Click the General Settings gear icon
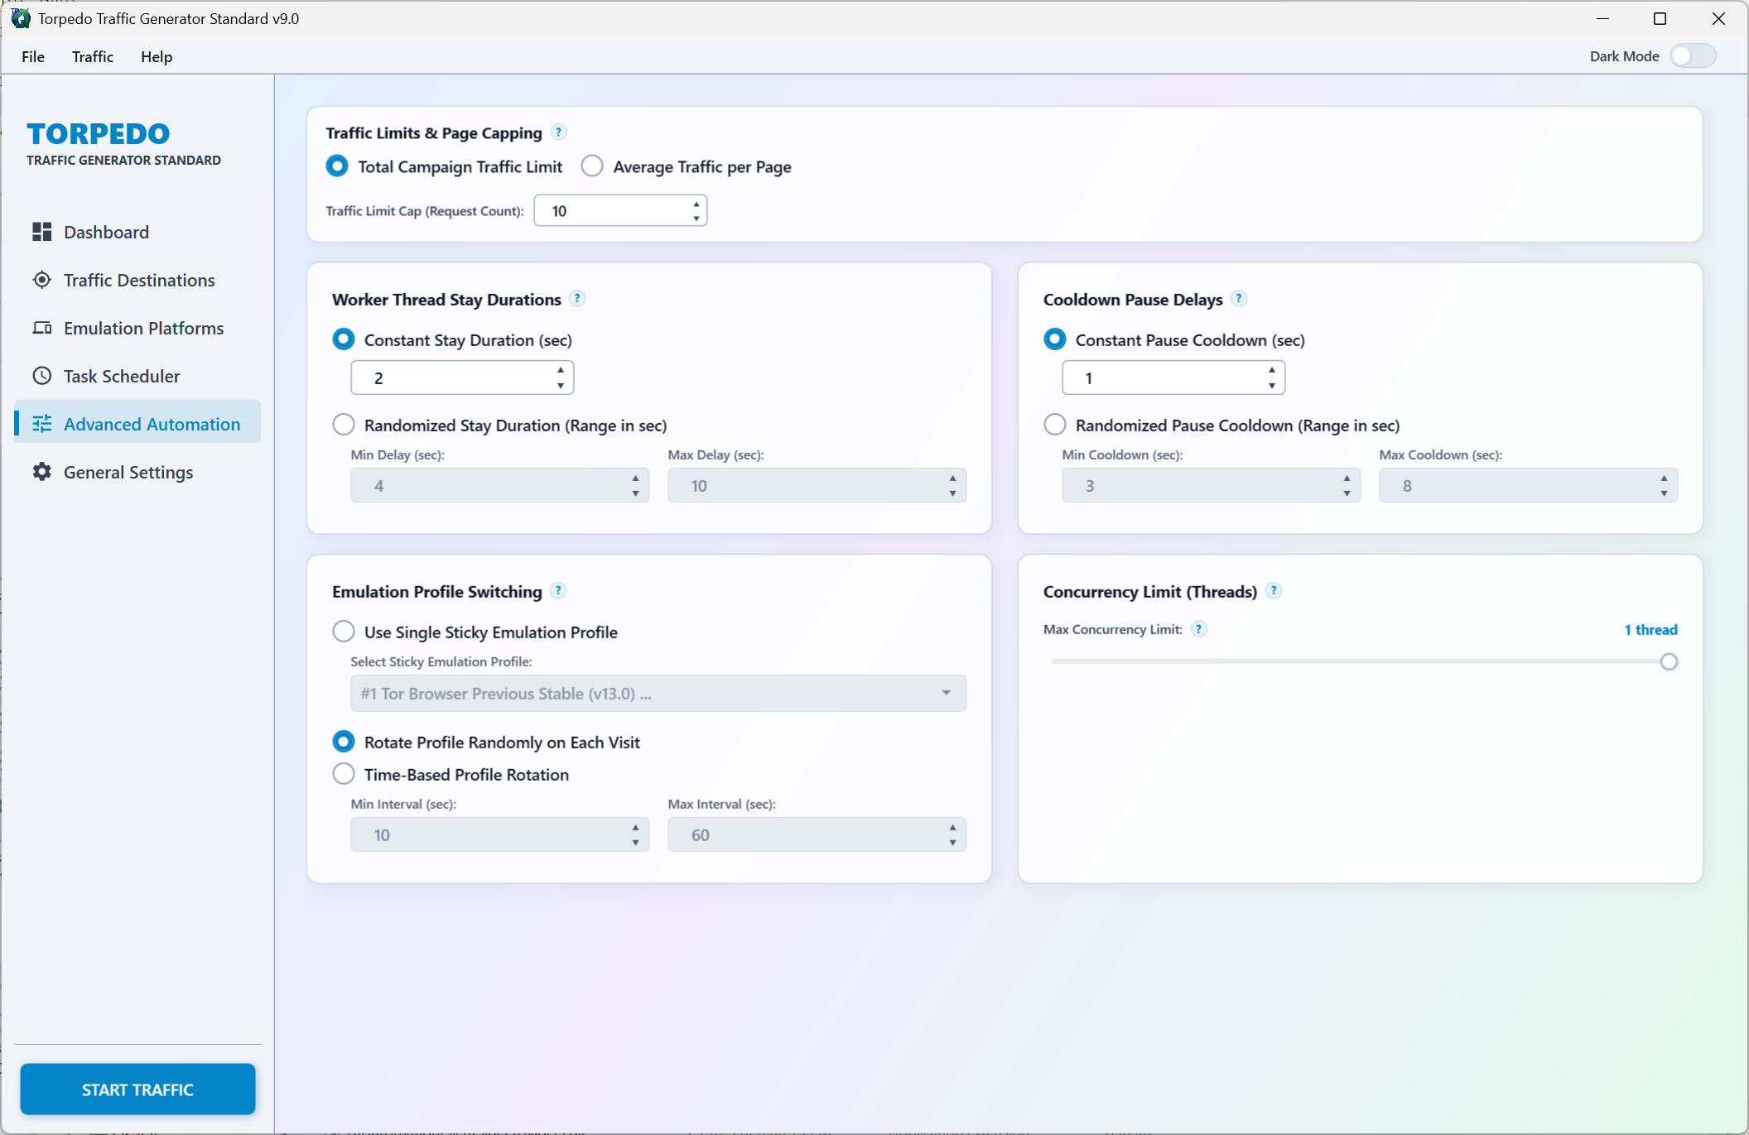 tap(41, 472)
